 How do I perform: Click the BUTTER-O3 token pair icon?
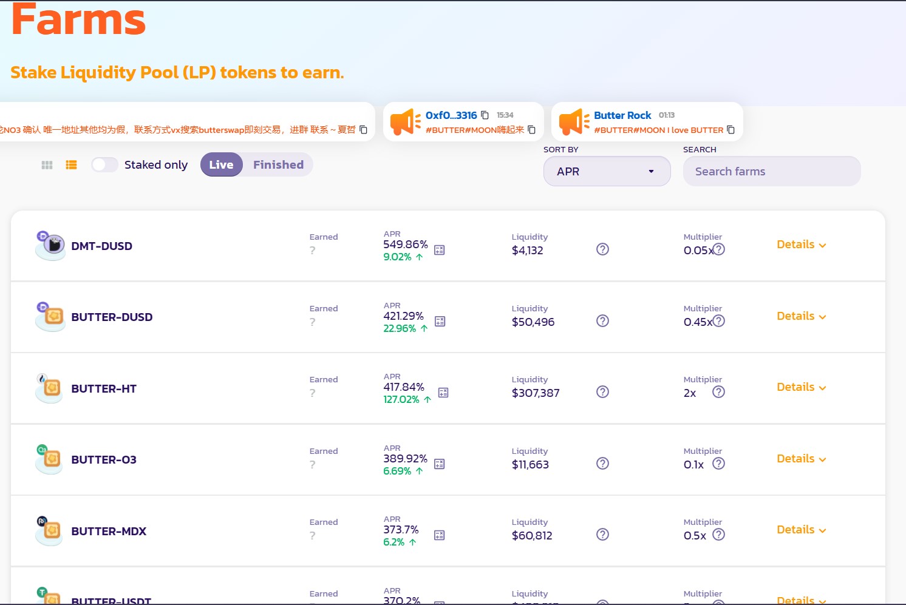[49, 459]
